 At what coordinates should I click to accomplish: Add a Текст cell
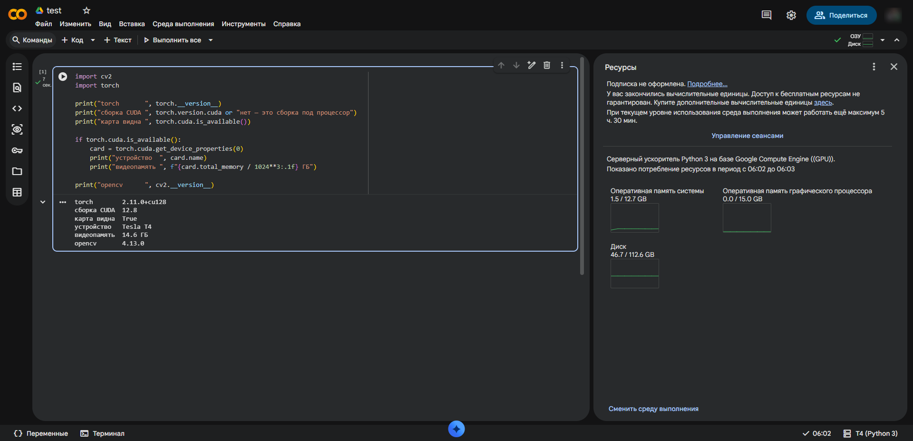[x=117, y=40]
